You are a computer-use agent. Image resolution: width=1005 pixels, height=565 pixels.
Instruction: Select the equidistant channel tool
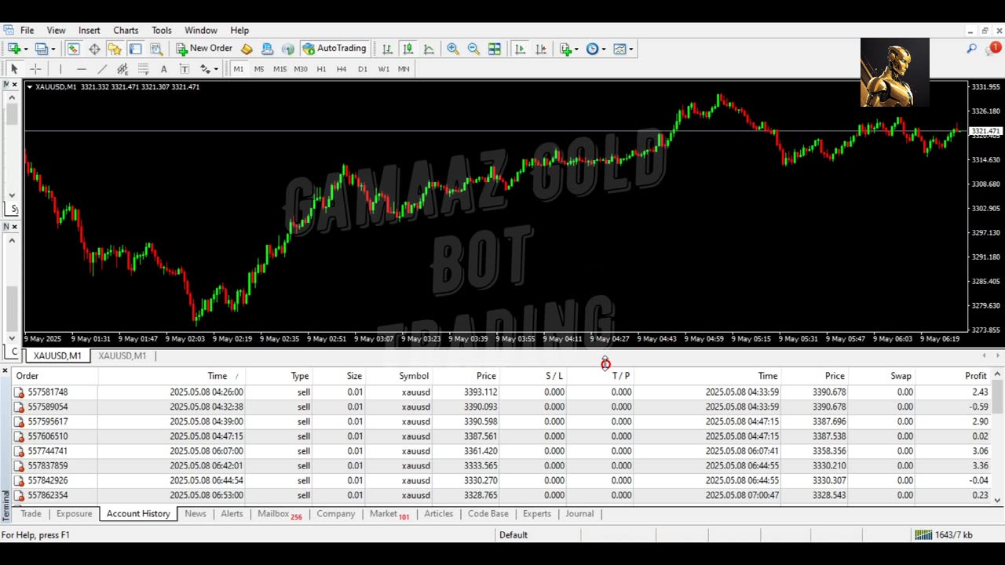[x=122, y=69]
